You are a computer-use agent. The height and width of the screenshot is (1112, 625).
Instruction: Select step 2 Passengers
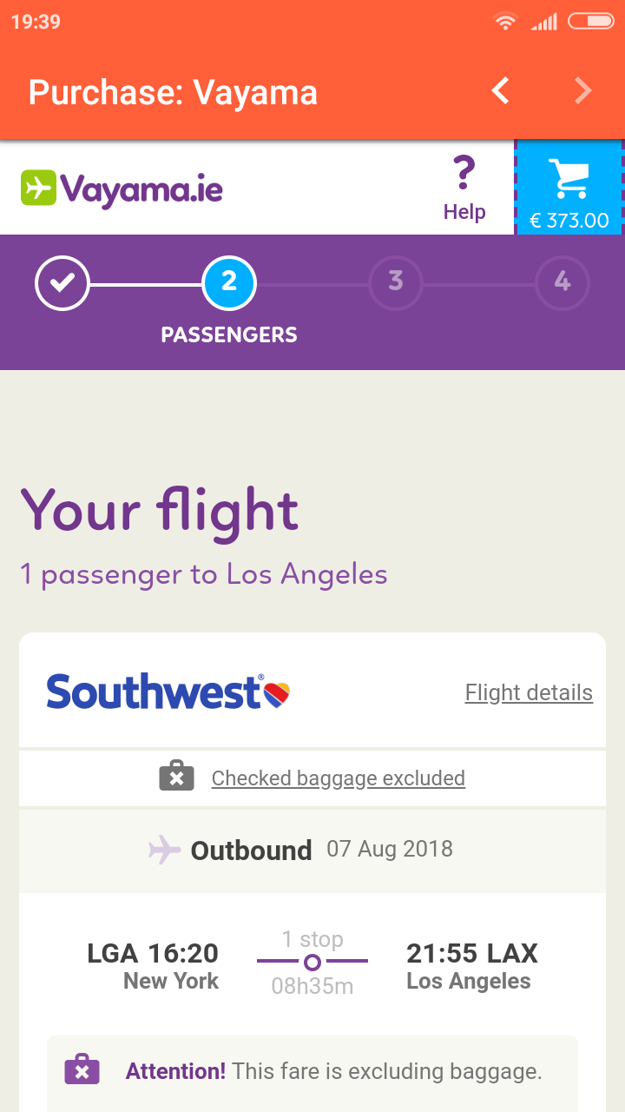(x=229, y=282)
